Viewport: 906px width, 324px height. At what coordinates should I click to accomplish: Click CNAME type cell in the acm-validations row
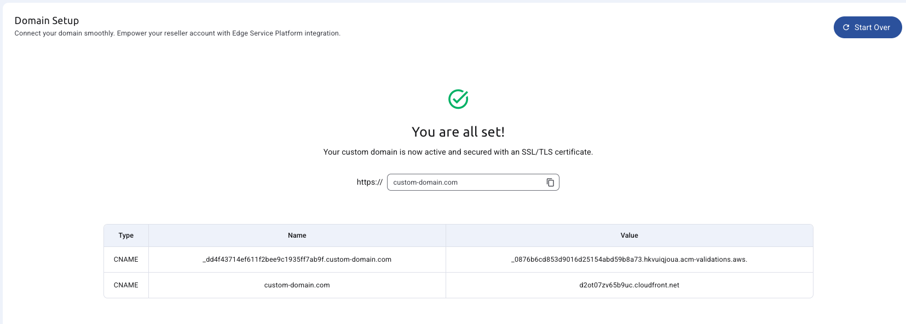pos(126,260)
